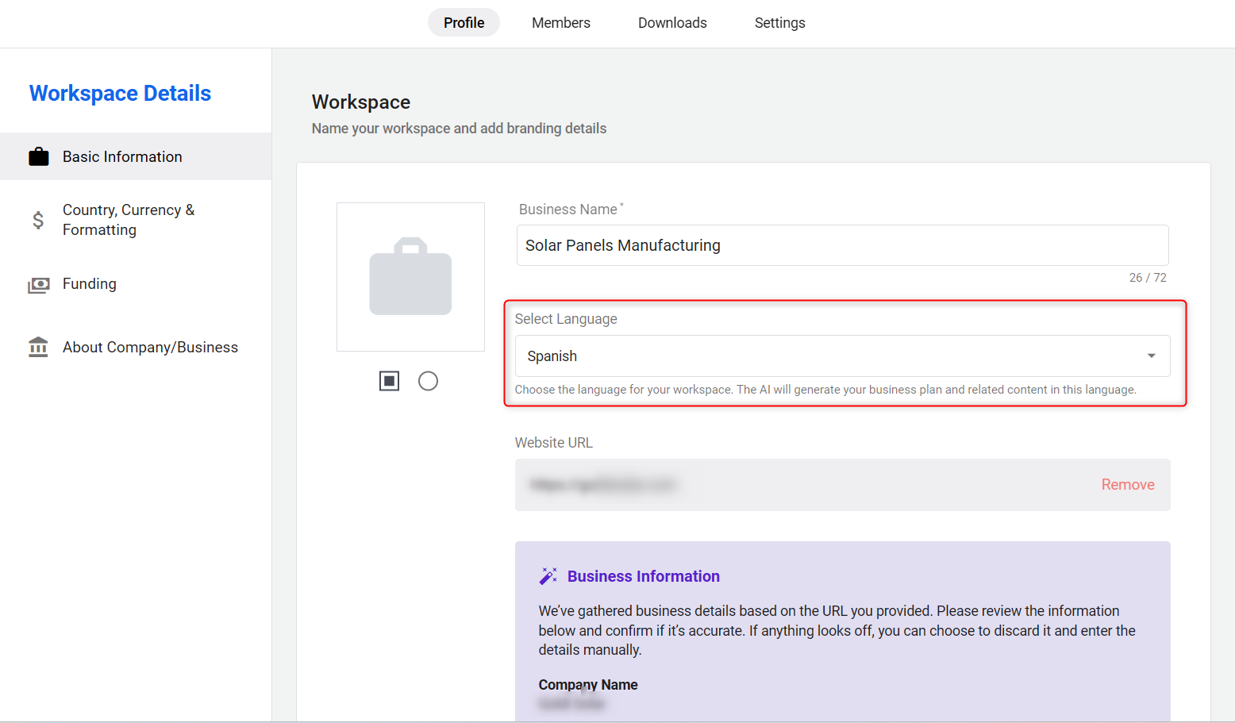Click the Business Information heading text
Viewport: 1235px width, 723px height.
click(643, 576)
